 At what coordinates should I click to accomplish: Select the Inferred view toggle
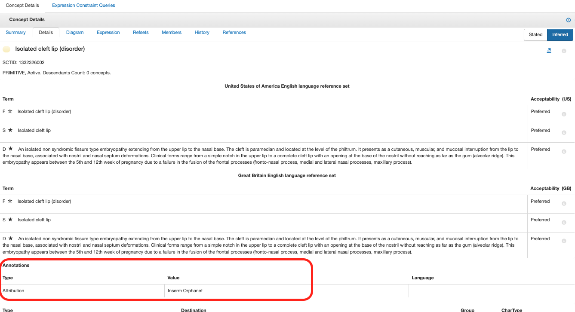(560, 34)
